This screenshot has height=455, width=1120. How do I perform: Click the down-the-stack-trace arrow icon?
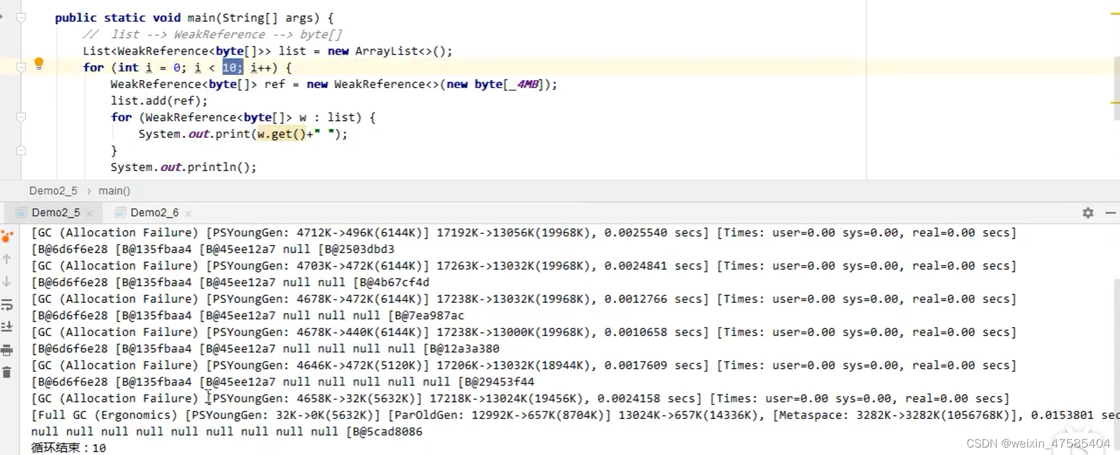tap(7, 281)
